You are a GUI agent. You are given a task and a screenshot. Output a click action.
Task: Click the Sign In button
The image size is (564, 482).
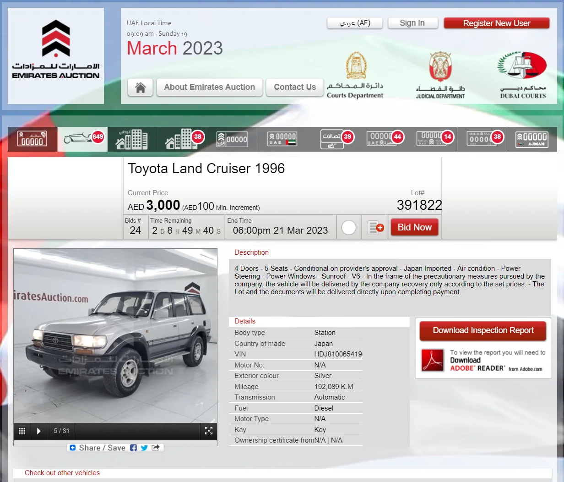[412, 23]
